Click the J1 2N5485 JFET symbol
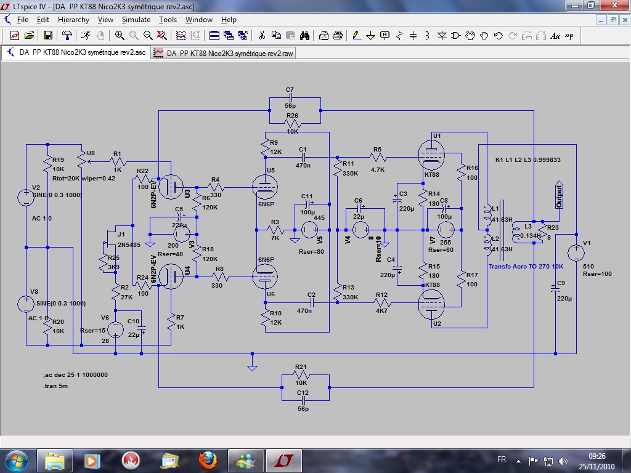This screenshot has width=631, height=473. [111, 238]
